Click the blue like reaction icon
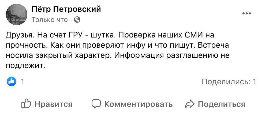 (12, 82)
